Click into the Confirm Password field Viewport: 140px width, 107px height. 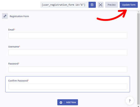point(68,86)
